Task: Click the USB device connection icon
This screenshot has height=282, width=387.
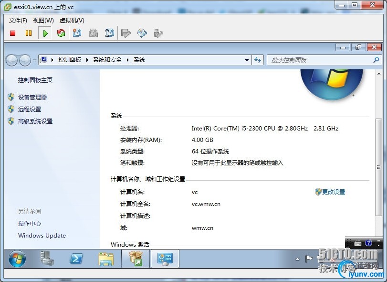Action: pos(158,33)
